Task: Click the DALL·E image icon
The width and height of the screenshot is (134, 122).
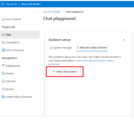Action: [x=3, y=50]
